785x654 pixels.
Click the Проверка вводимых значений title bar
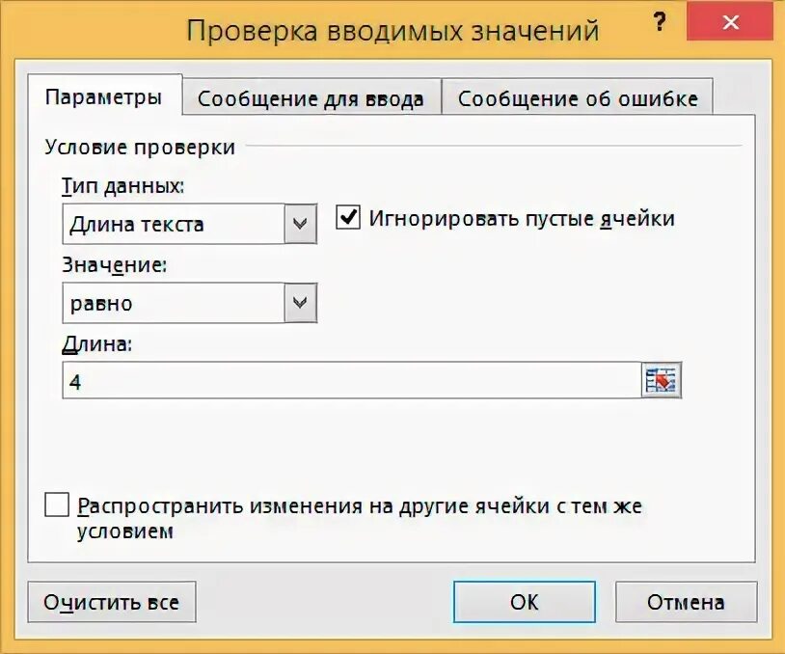point(392,30)
